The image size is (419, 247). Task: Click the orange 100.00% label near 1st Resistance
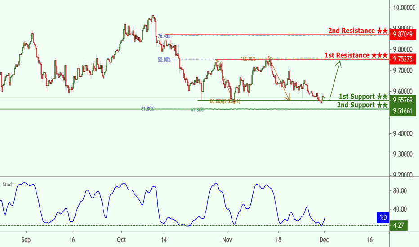(248, 59)
